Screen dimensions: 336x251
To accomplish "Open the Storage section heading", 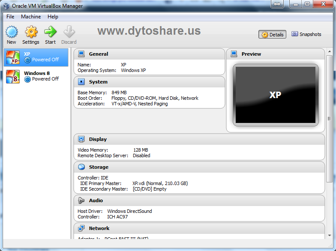I will 99,167.
